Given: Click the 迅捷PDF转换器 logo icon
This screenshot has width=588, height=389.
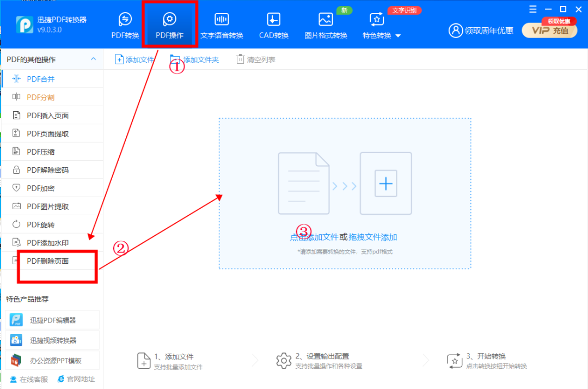Looking at the screenshot, I should (x=24, y=25).
